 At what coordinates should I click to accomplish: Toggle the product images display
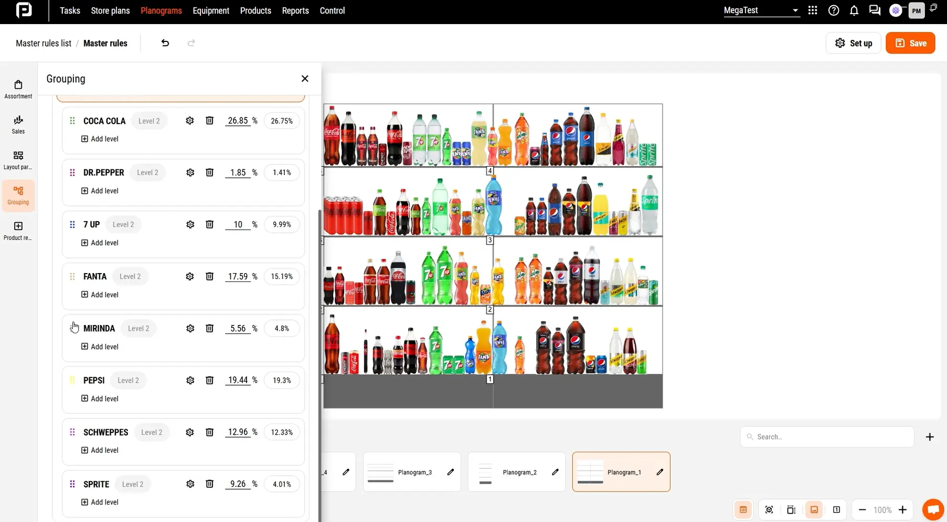tap(814, 510)
